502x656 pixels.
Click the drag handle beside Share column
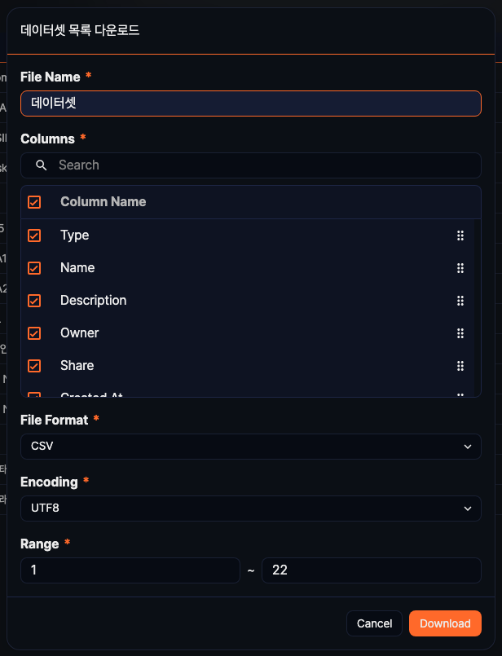coord(460,365)
